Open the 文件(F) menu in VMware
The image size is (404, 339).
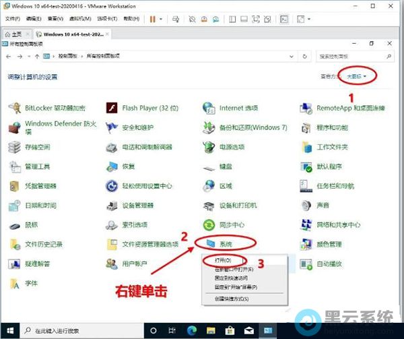[x=13, y=18]
